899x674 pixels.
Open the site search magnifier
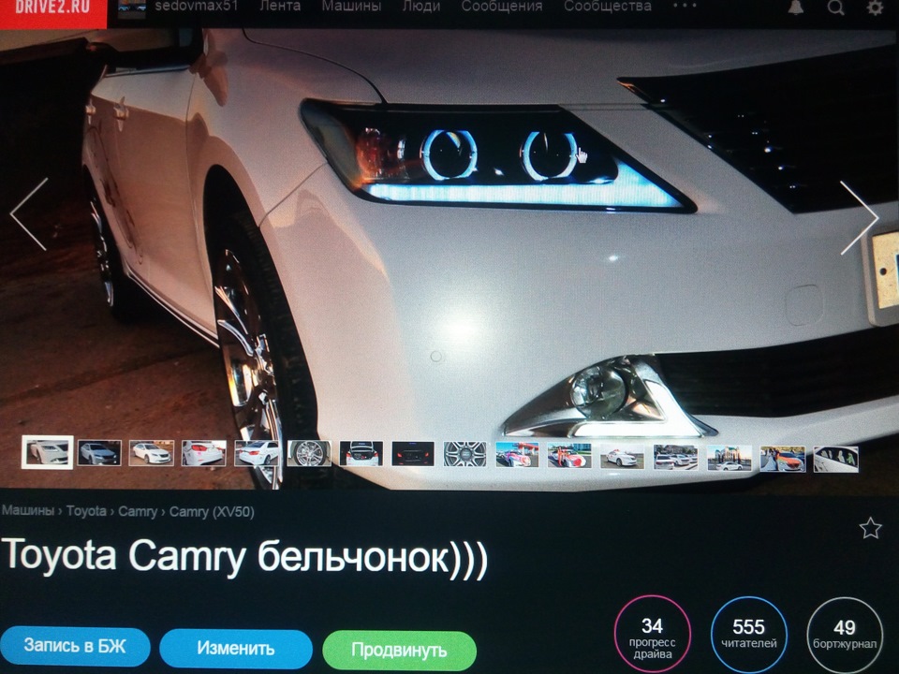pyautogui.click(x=836, y=7)
